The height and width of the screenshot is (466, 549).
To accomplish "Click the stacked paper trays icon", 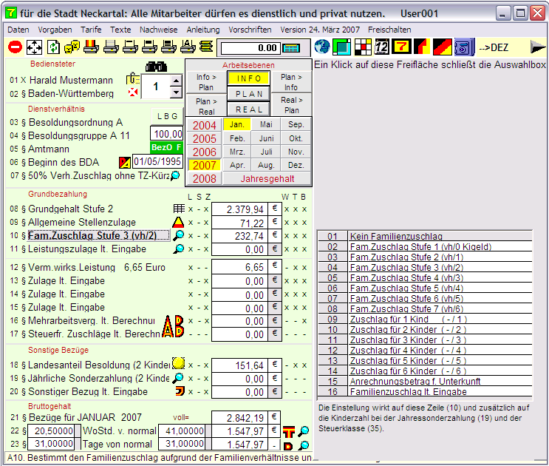I will [207, 47].
